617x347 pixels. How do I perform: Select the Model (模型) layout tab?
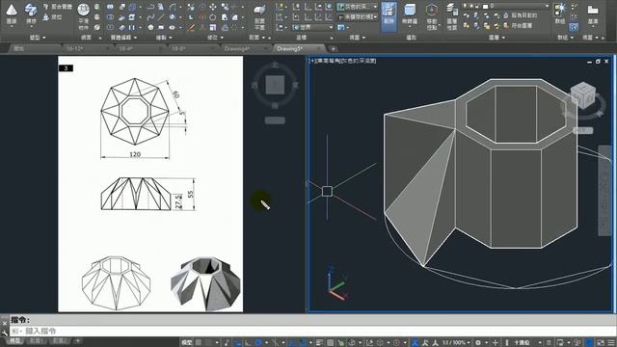pyautogui.click(x=15, y=340)
